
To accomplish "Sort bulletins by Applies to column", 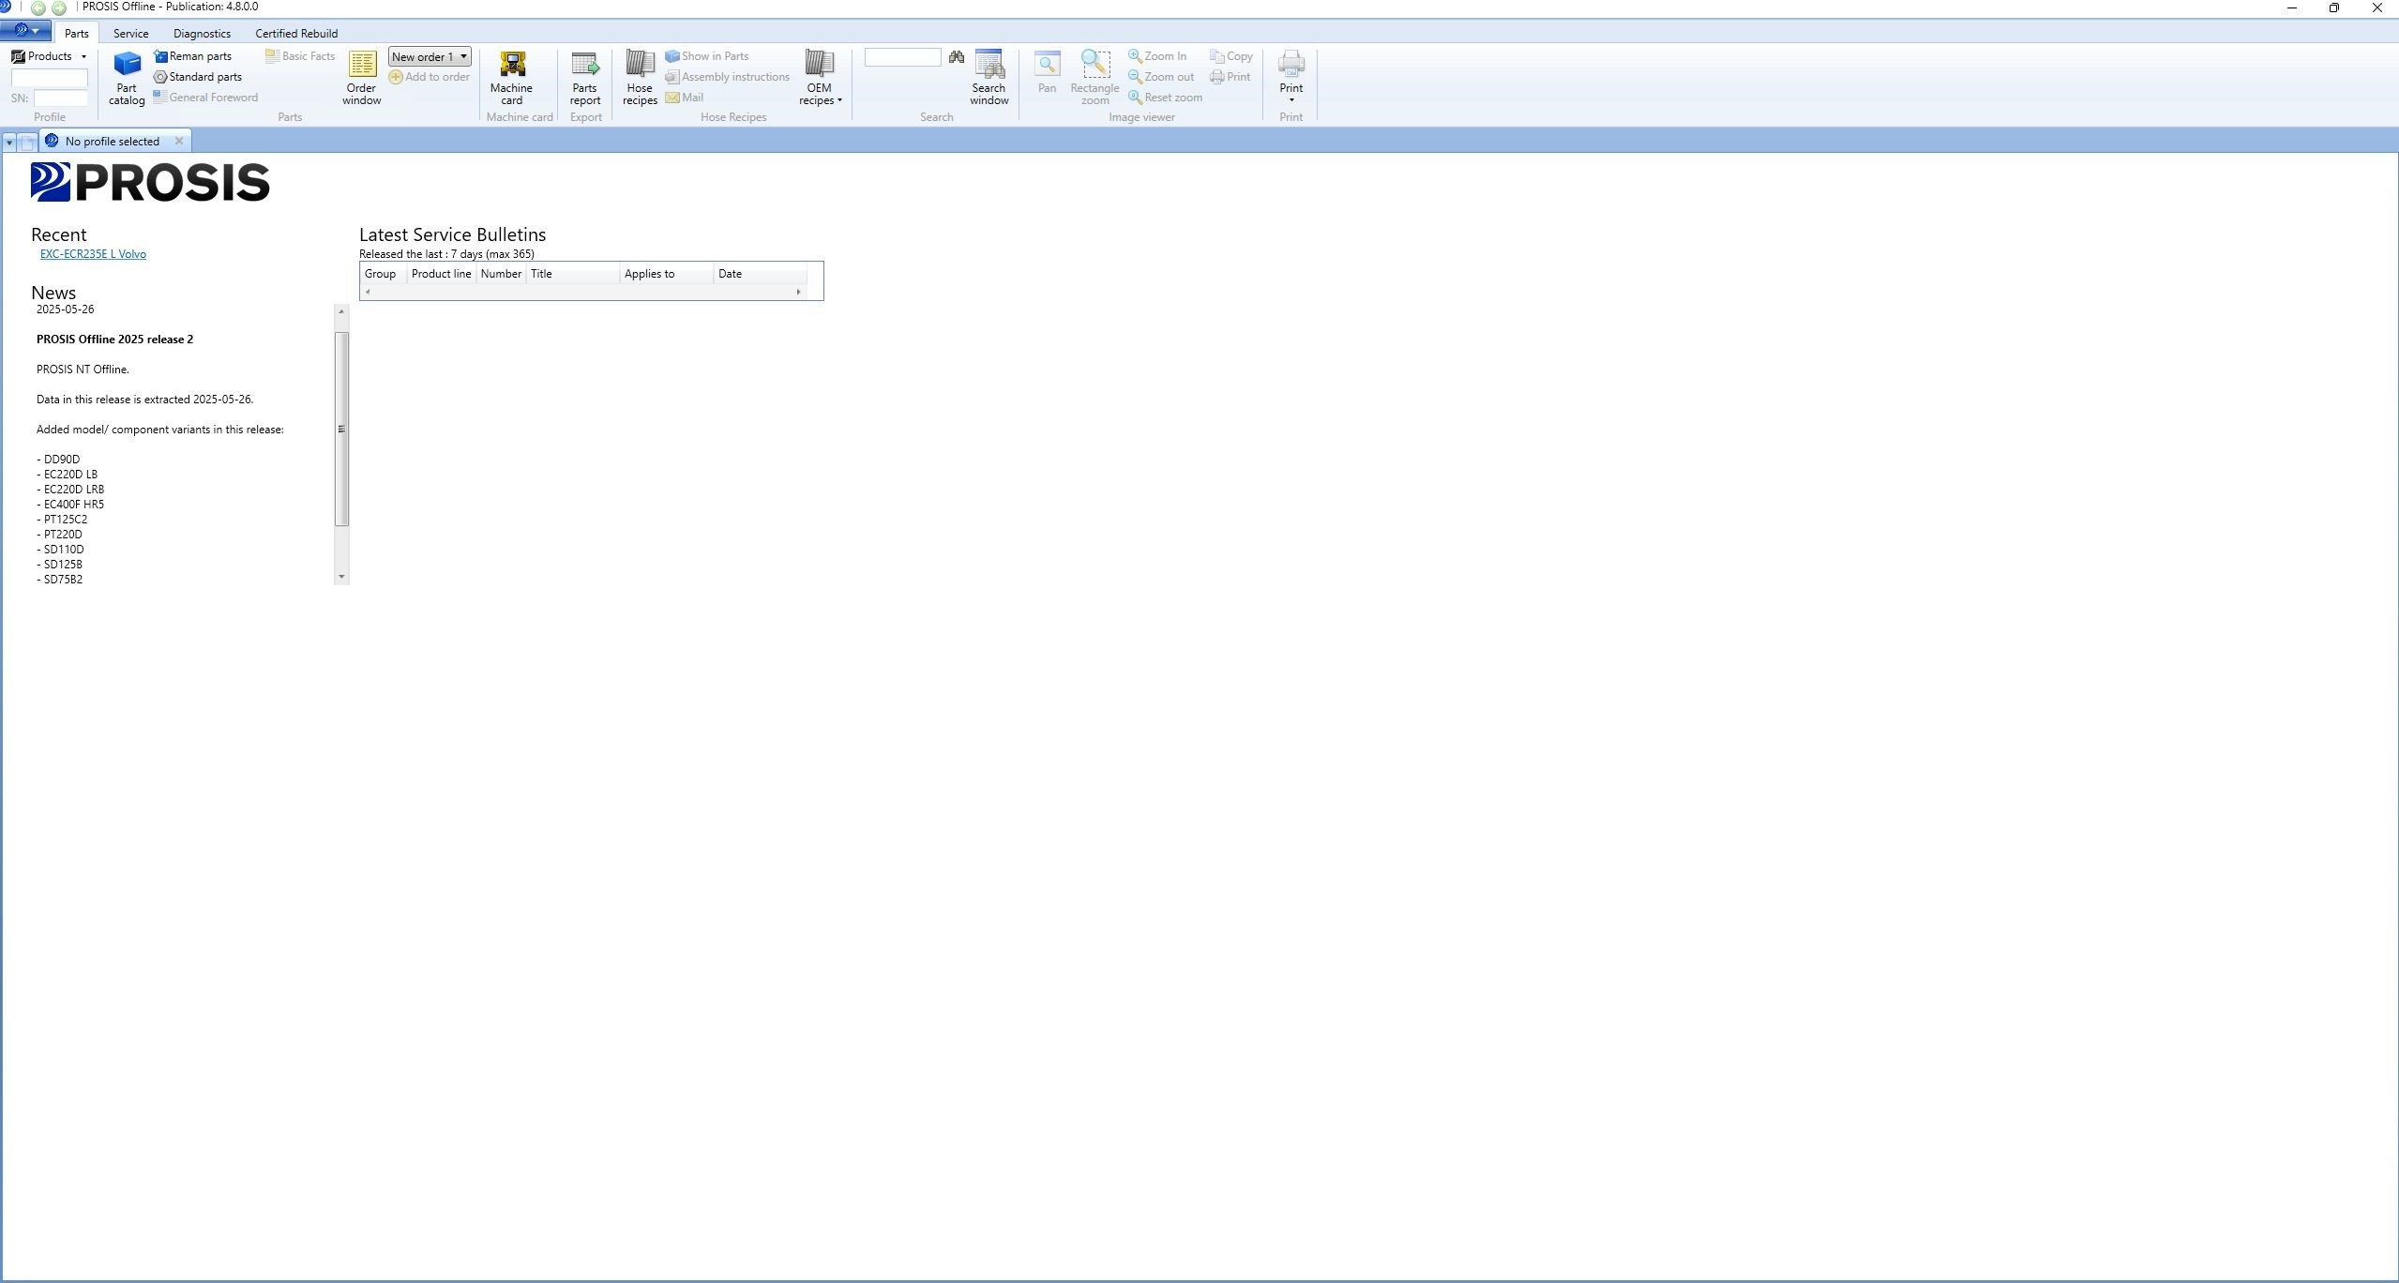I will click(667, 274).
